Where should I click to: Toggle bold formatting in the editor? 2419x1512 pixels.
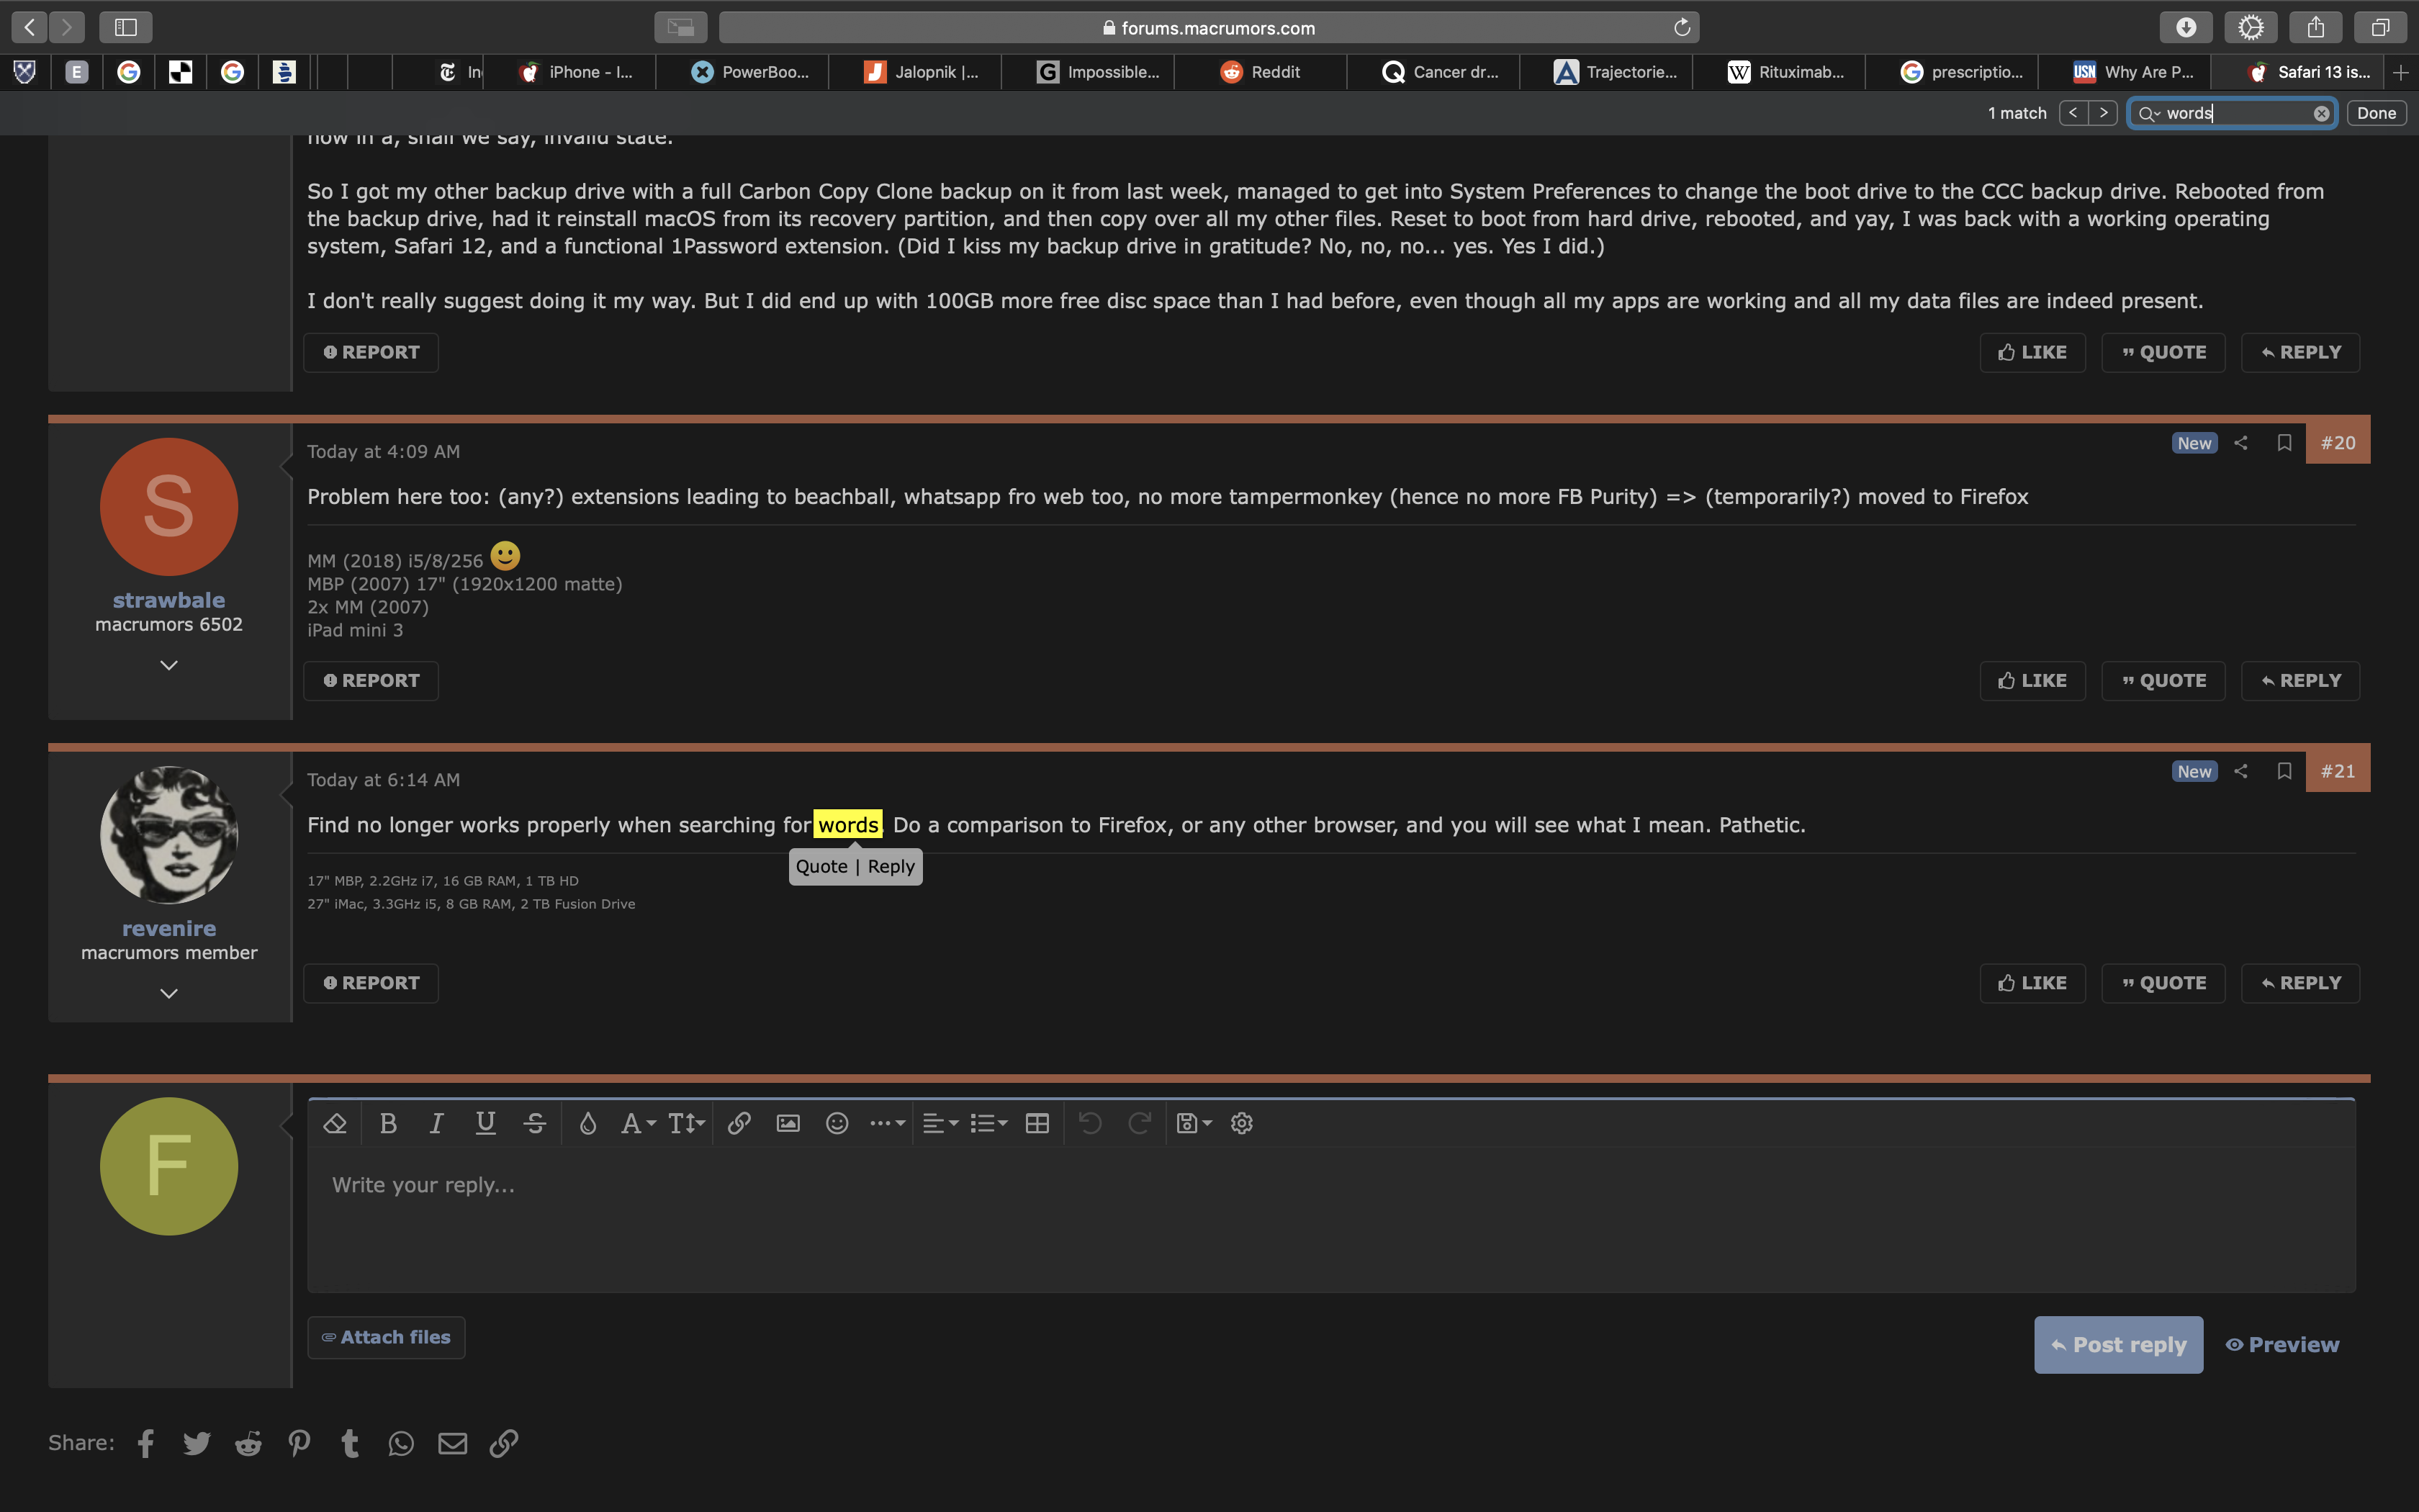click(389, 1123)
